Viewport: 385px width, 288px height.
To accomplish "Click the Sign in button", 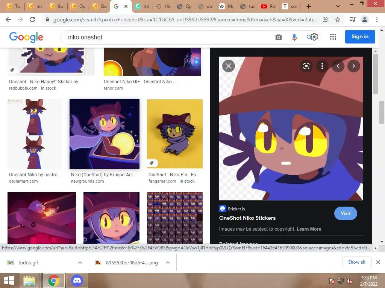I will tap(360, 37).
